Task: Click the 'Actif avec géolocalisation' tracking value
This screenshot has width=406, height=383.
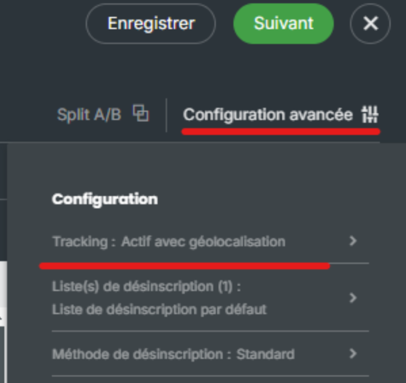Action: click(203, 242)
